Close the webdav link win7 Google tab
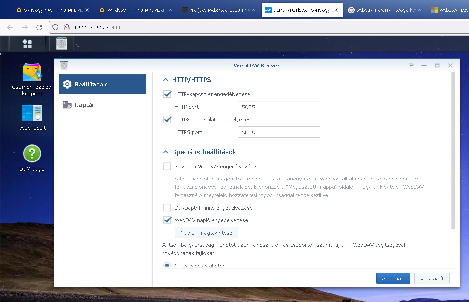 (x=420, y=10)
